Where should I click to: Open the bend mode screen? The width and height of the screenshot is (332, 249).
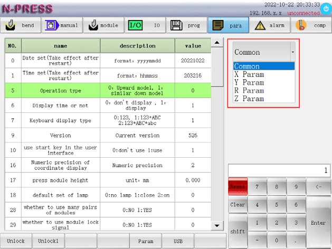(x=21, y=25)
